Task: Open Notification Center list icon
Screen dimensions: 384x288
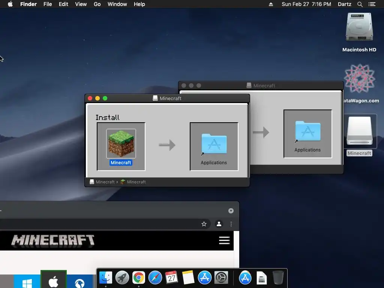Action: coord(372,4)
